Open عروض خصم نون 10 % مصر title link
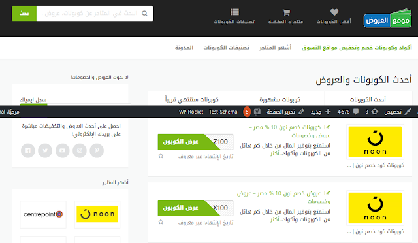This screenshot has width=418, height=243. point(283,197)
